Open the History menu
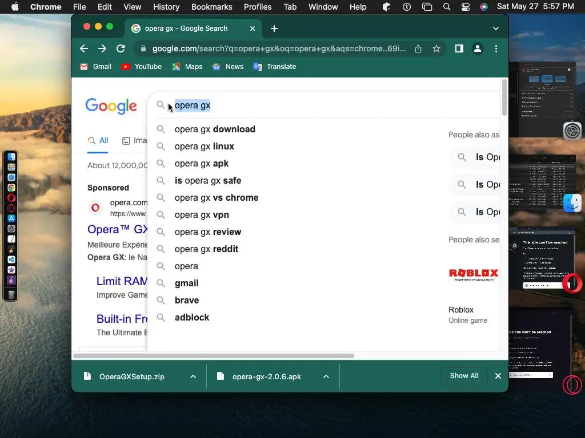This screenshot has width=585, height=438. click(x=166, y=7)
